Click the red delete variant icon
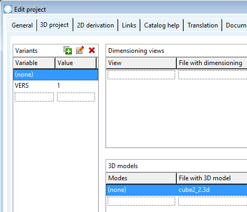This screenshot has width=247, height=212. (x=92, y=50)
